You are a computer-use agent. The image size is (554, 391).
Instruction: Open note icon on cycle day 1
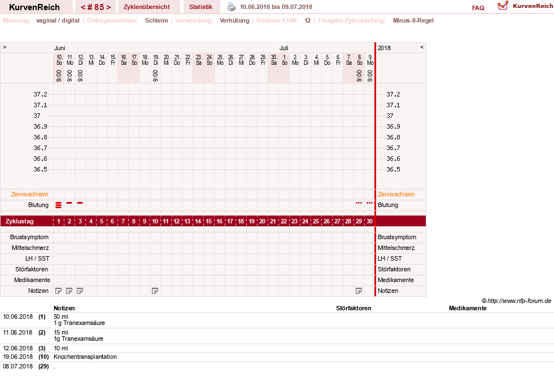point(59,291)
